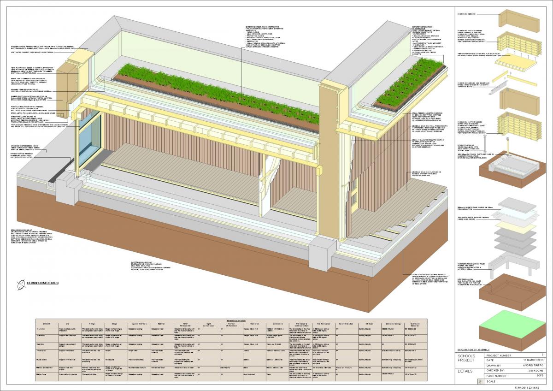Click the SCHOOLS PROJECT title block cell
The width and height of the screenshot is (553, 391).
point(467,358)
